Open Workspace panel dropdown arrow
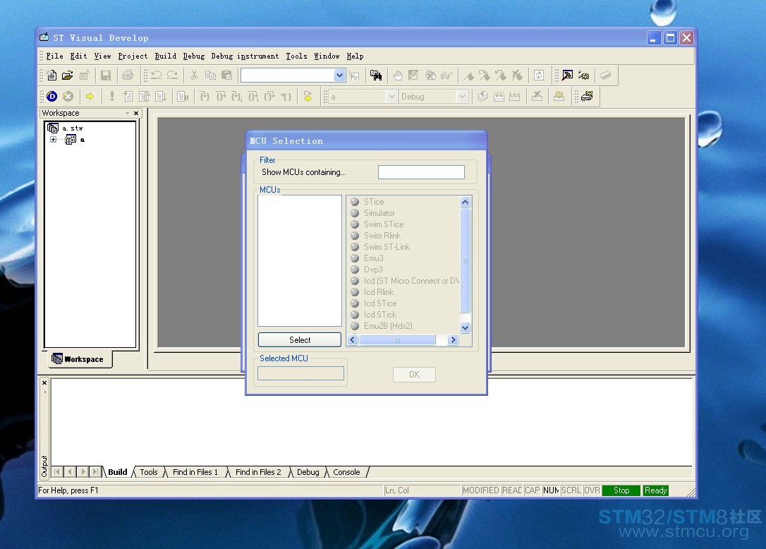 [x=127, y=113]
